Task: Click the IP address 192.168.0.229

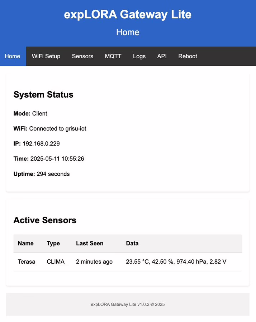Action: tap(41, 144)
